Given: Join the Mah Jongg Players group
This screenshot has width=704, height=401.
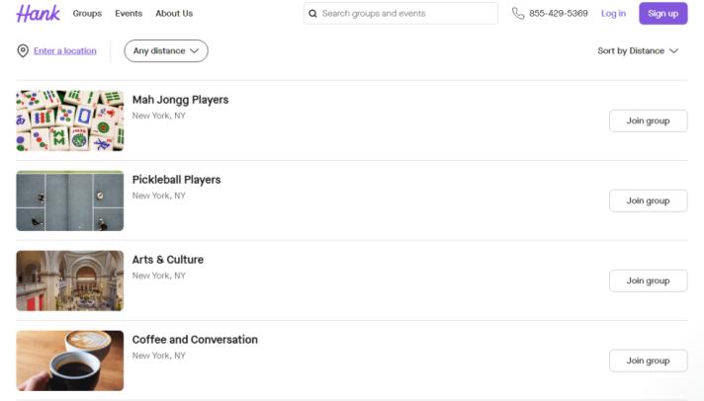Looking at the screenshot, I should (x=648, y=120).
